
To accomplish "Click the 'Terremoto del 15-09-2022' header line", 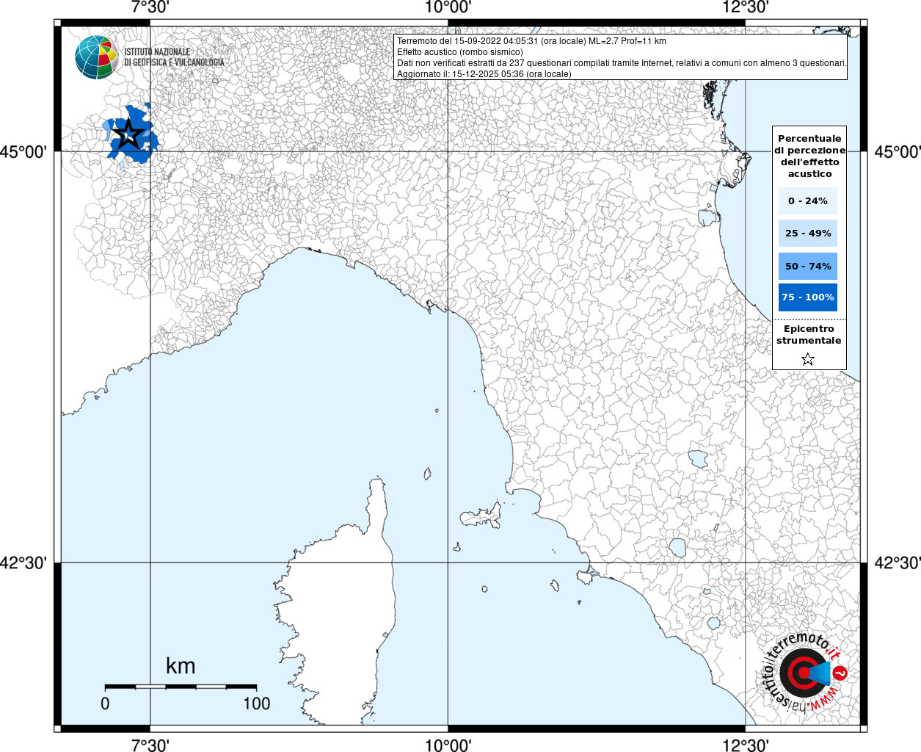I will (531, 41).
